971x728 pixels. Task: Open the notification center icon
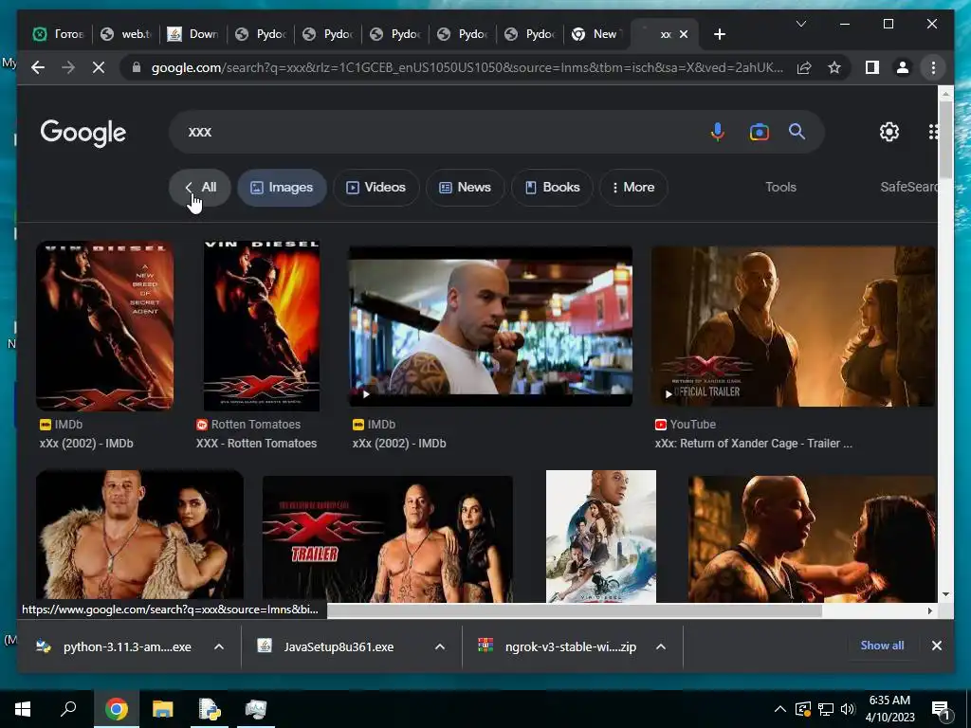coord(942,710)
